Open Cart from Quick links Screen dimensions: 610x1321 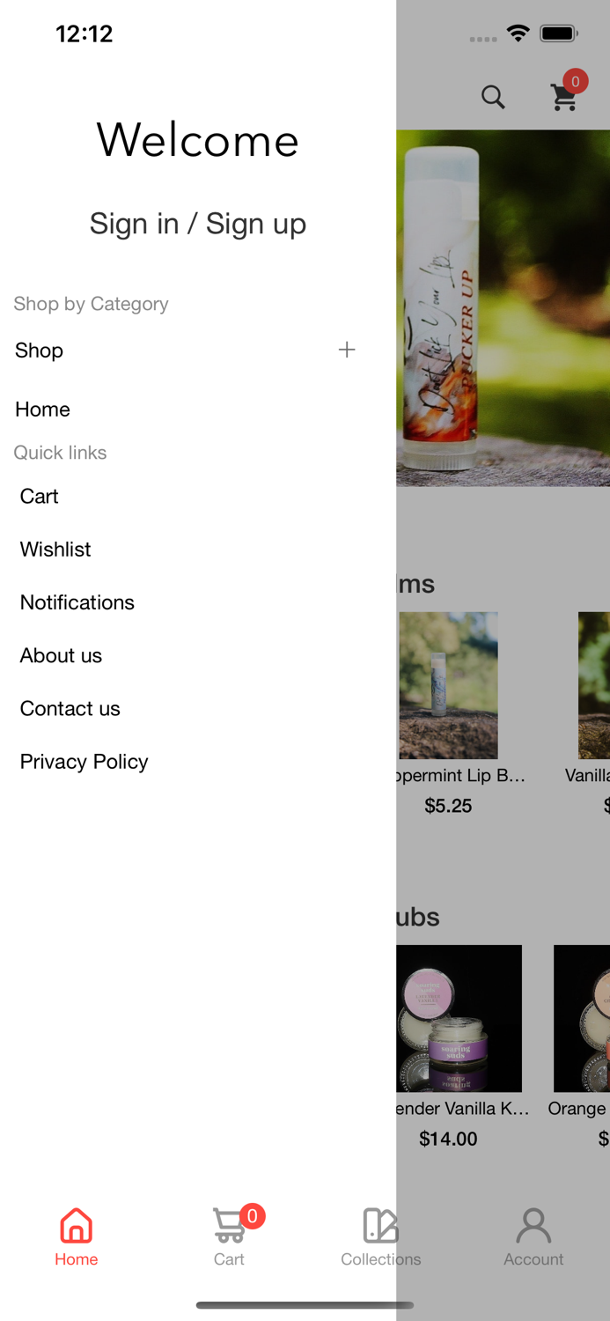(40, 497)
